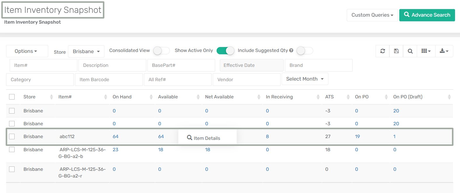Click the magnifier search icon in the toolbar

pyautogui.click(x=410, y=51)
